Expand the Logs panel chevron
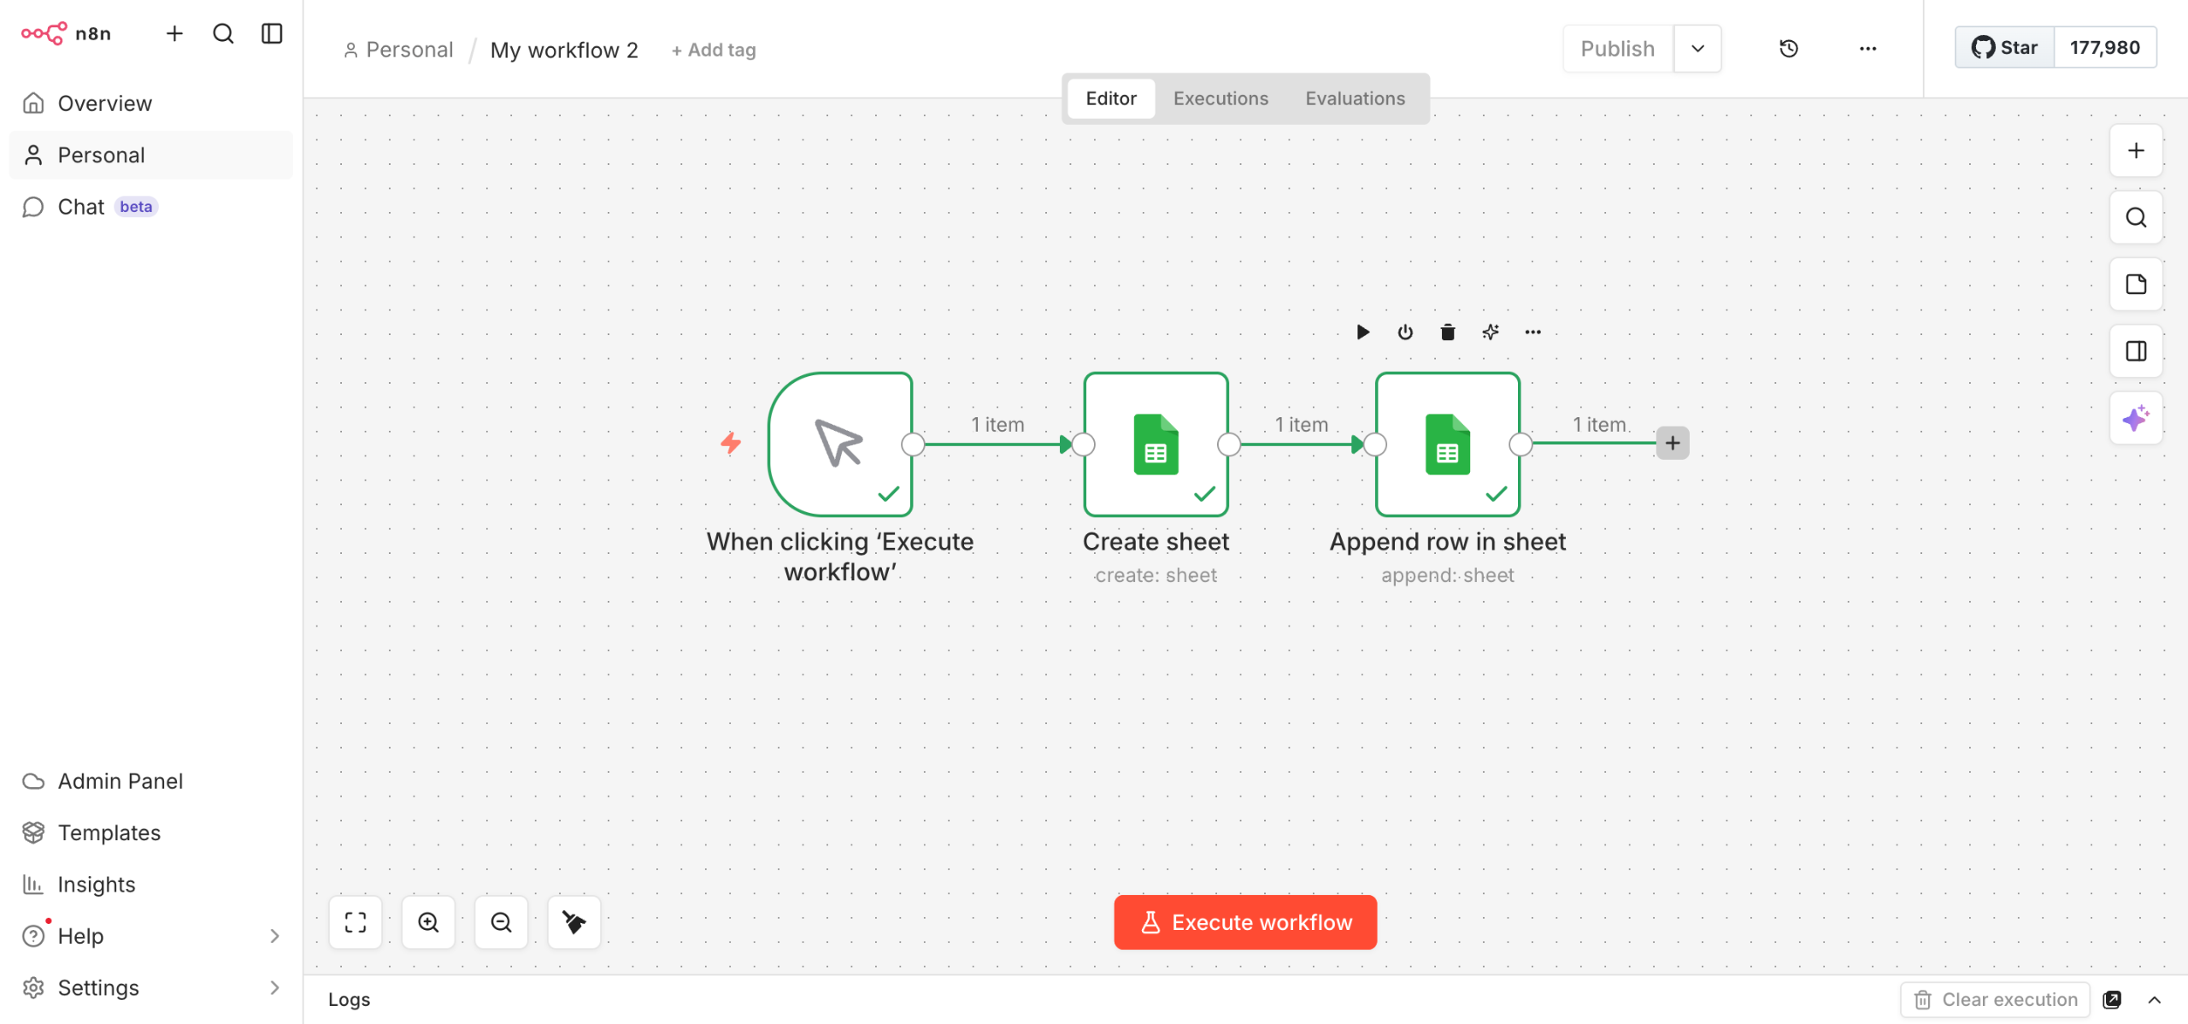The height and width of the screenshot is (1024, 2188). (2154, 999)
